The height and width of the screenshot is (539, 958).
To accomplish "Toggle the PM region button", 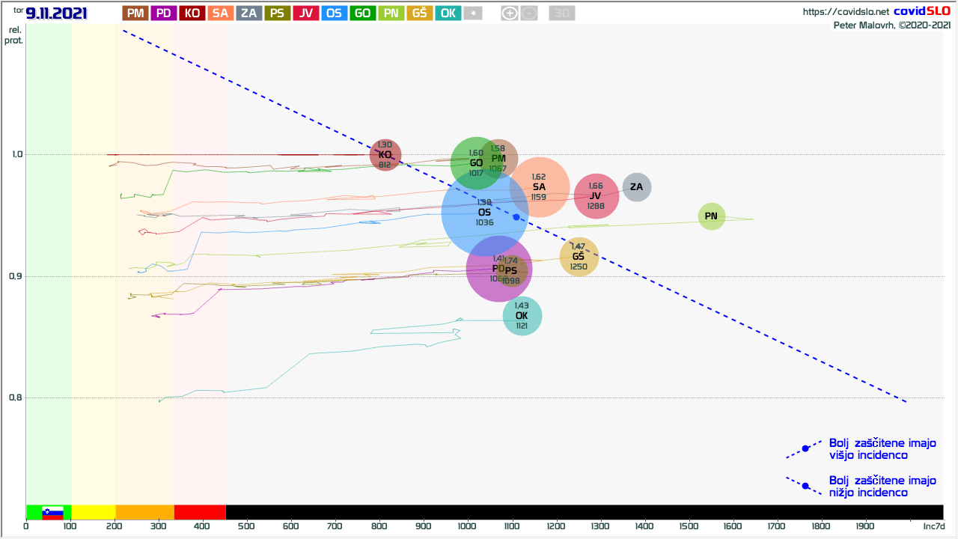I will pyautogui.click(x=135, y=13).
